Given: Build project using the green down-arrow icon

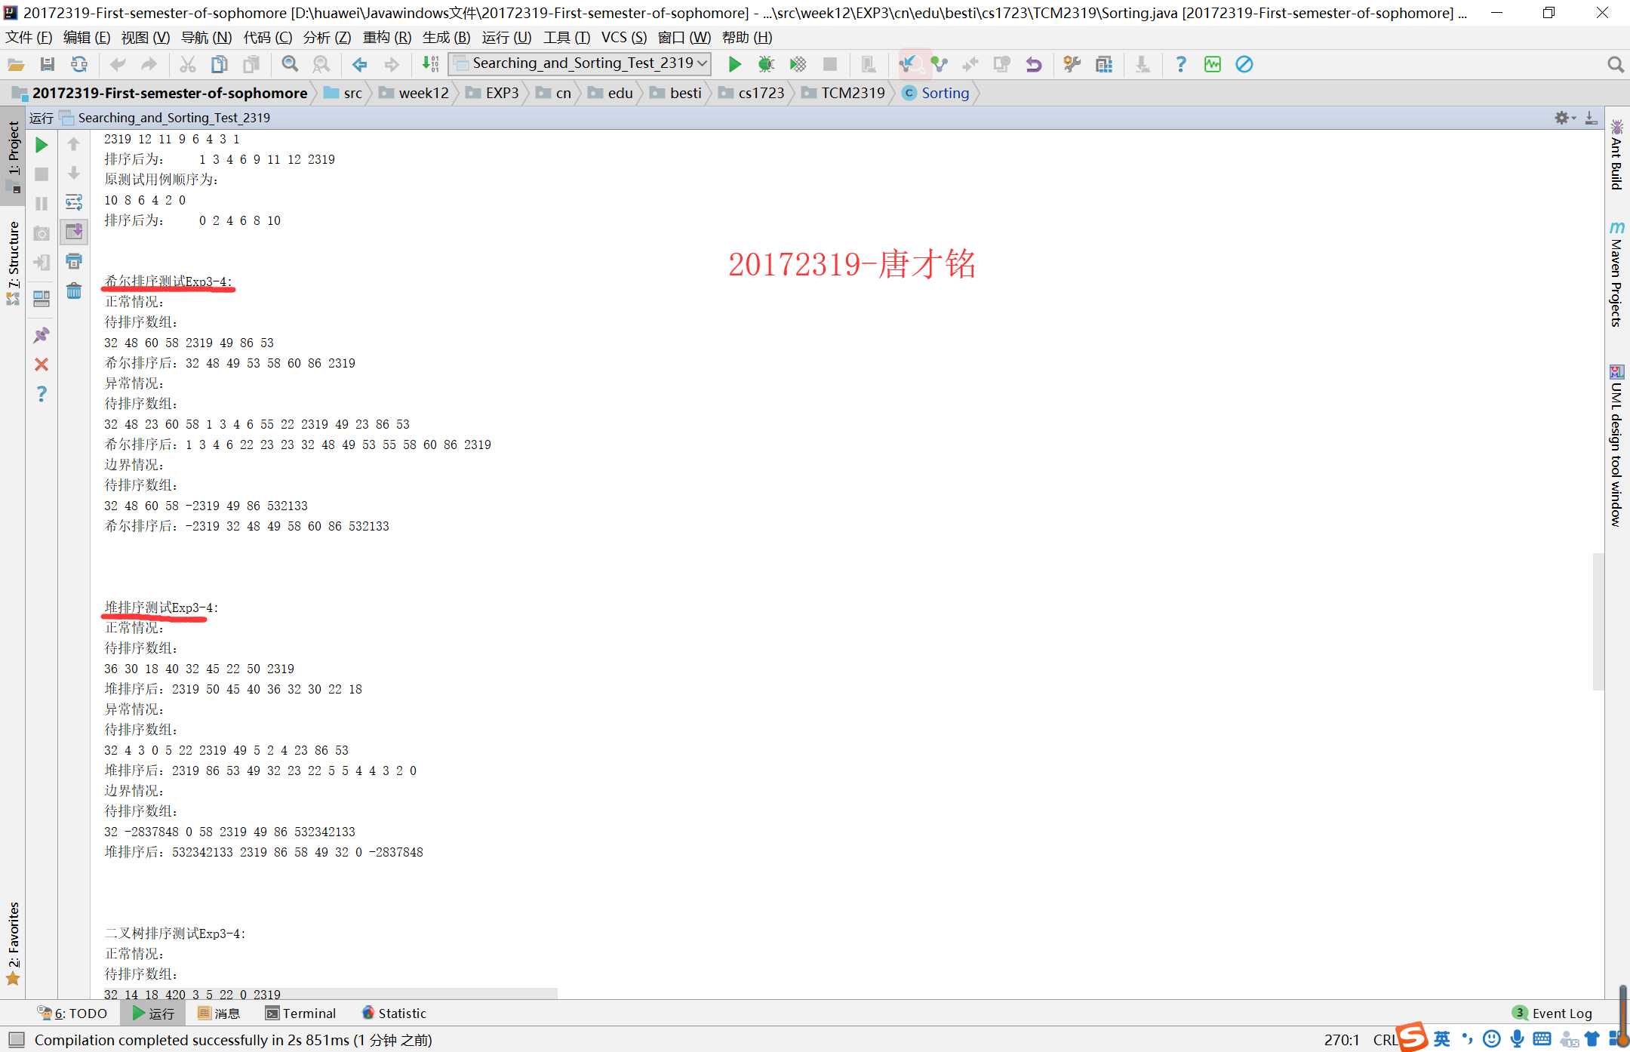Looking at the screenshot, I should 430,65.
